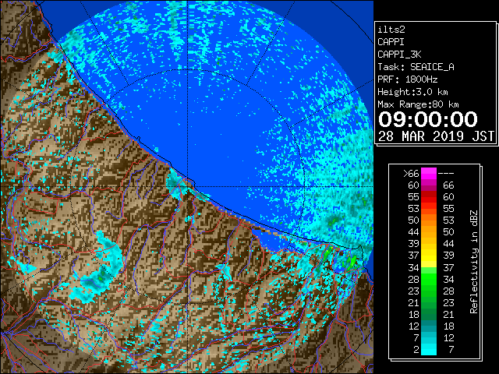Click the large "09:00:00" timestamp
The width and height of the screenshot is (499, 374).
click(428, 119)
